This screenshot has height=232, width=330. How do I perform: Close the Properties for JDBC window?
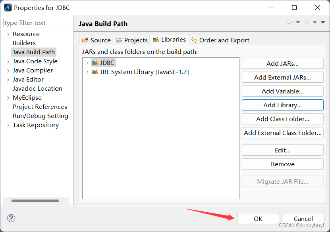pos(318,8)
